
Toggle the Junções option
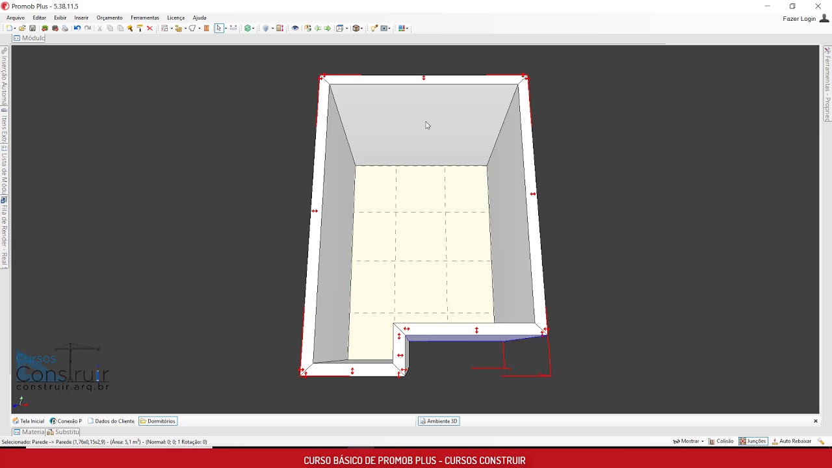(753, 441)
